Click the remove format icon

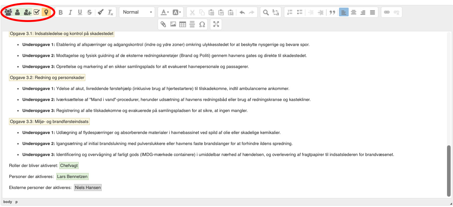click(x=110, y=12)
